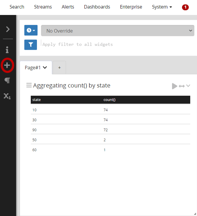Click the state column header
This screenshot has width=197, height=216.
click(x=37, y=100)
